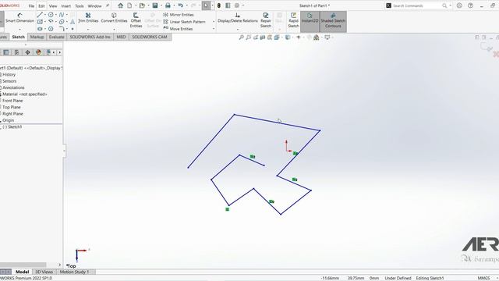The width and height of the screenshot is (499, 281).
Task: Save the current part
Action: tap(155, 5)
